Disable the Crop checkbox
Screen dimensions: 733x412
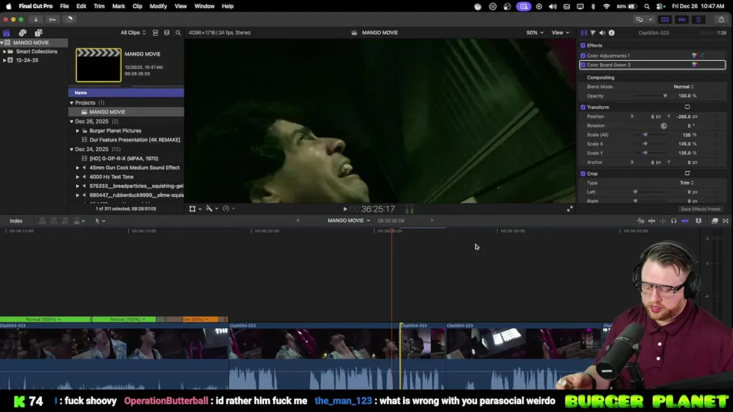583,173
